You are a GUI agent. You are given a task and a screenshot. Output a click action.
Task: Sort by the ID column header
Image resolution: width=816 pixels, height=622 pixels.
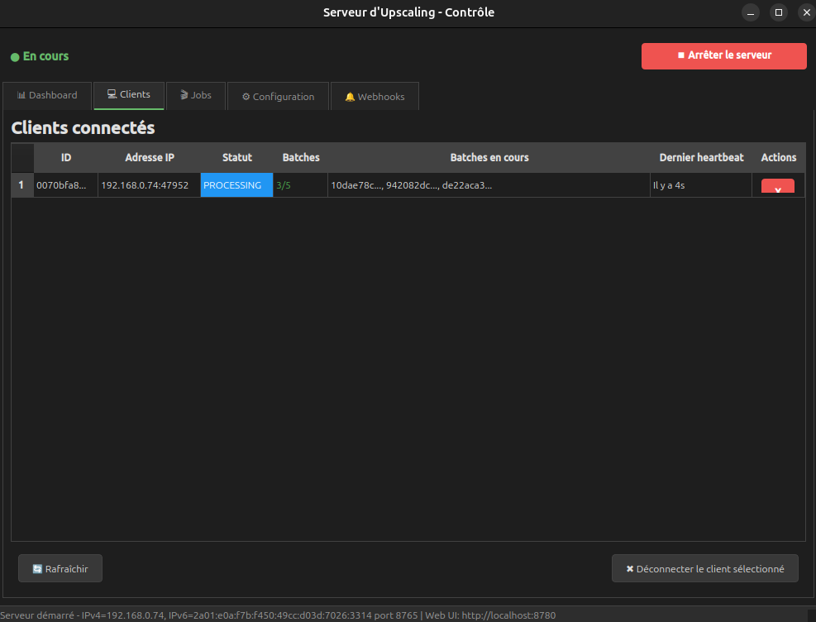click(x=66, y=157)
